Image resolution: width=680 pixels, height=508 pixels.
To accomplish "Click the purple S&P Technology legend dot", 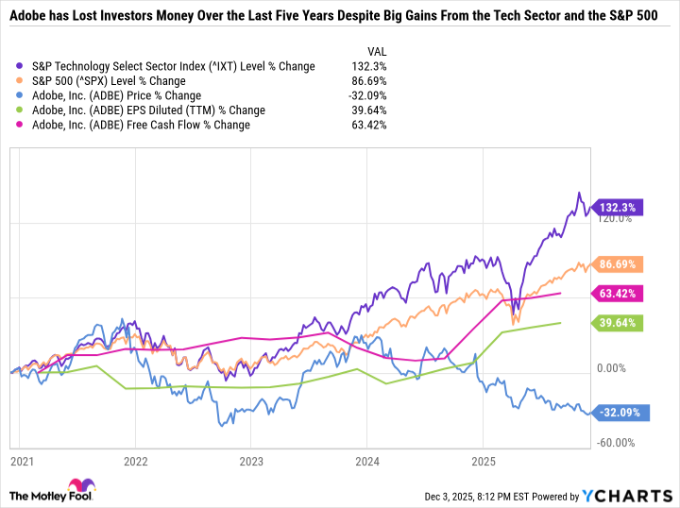I will 21,66.
